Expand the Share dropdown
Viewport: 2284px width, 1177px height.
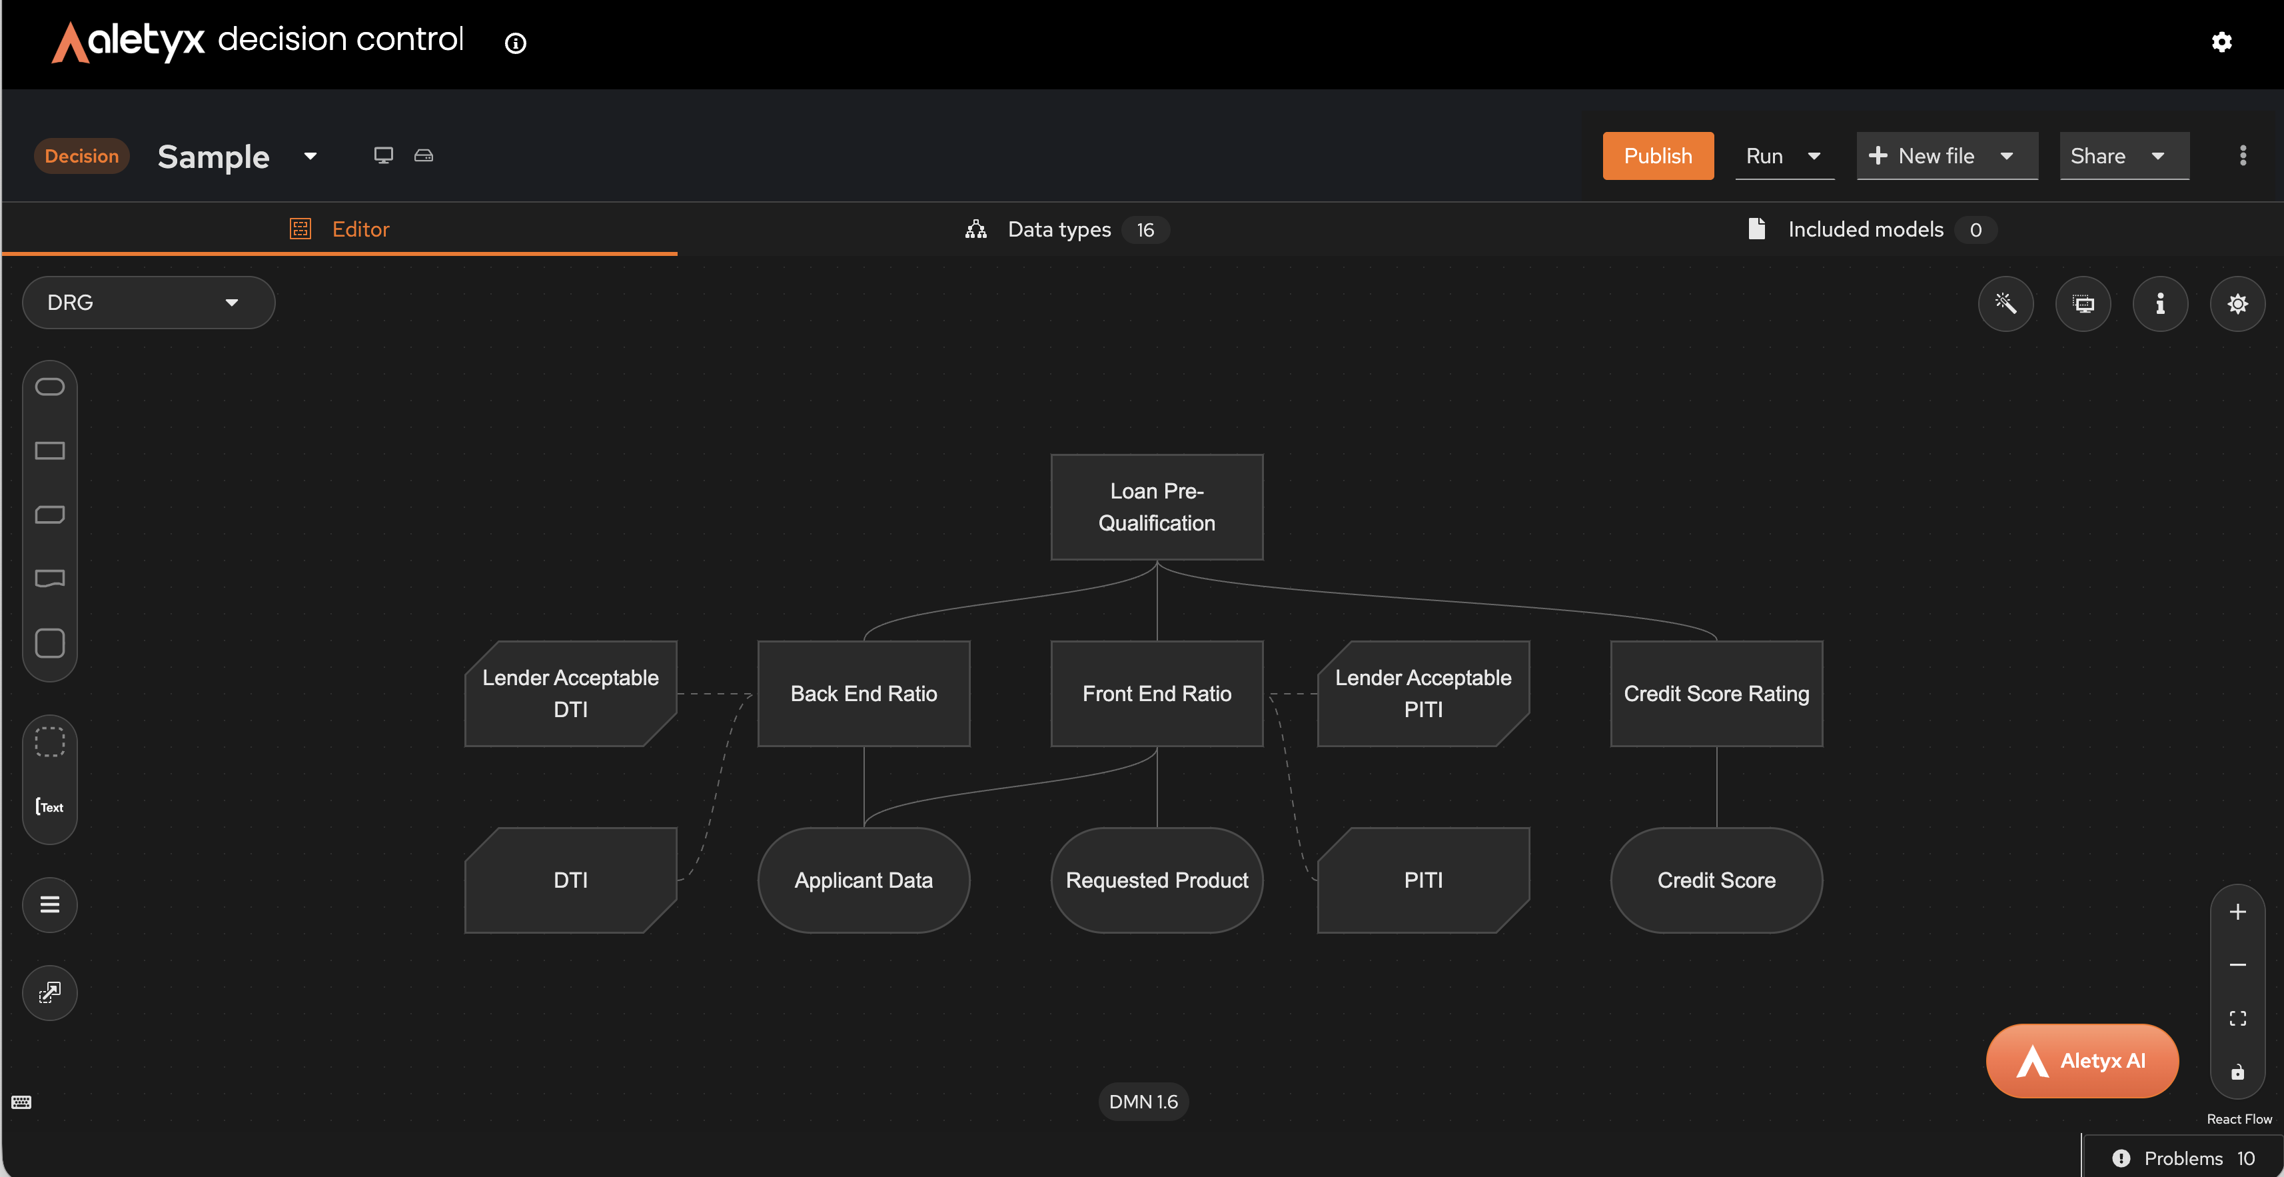coord(2123,156)
